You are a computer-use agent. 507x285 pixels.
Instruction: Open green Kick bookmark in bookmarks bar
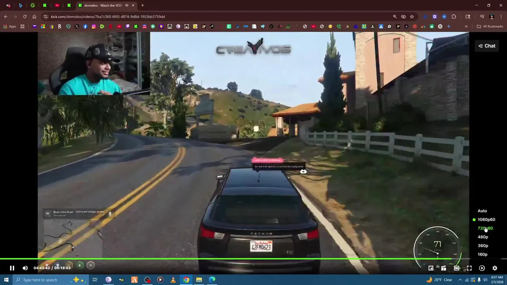136,27
